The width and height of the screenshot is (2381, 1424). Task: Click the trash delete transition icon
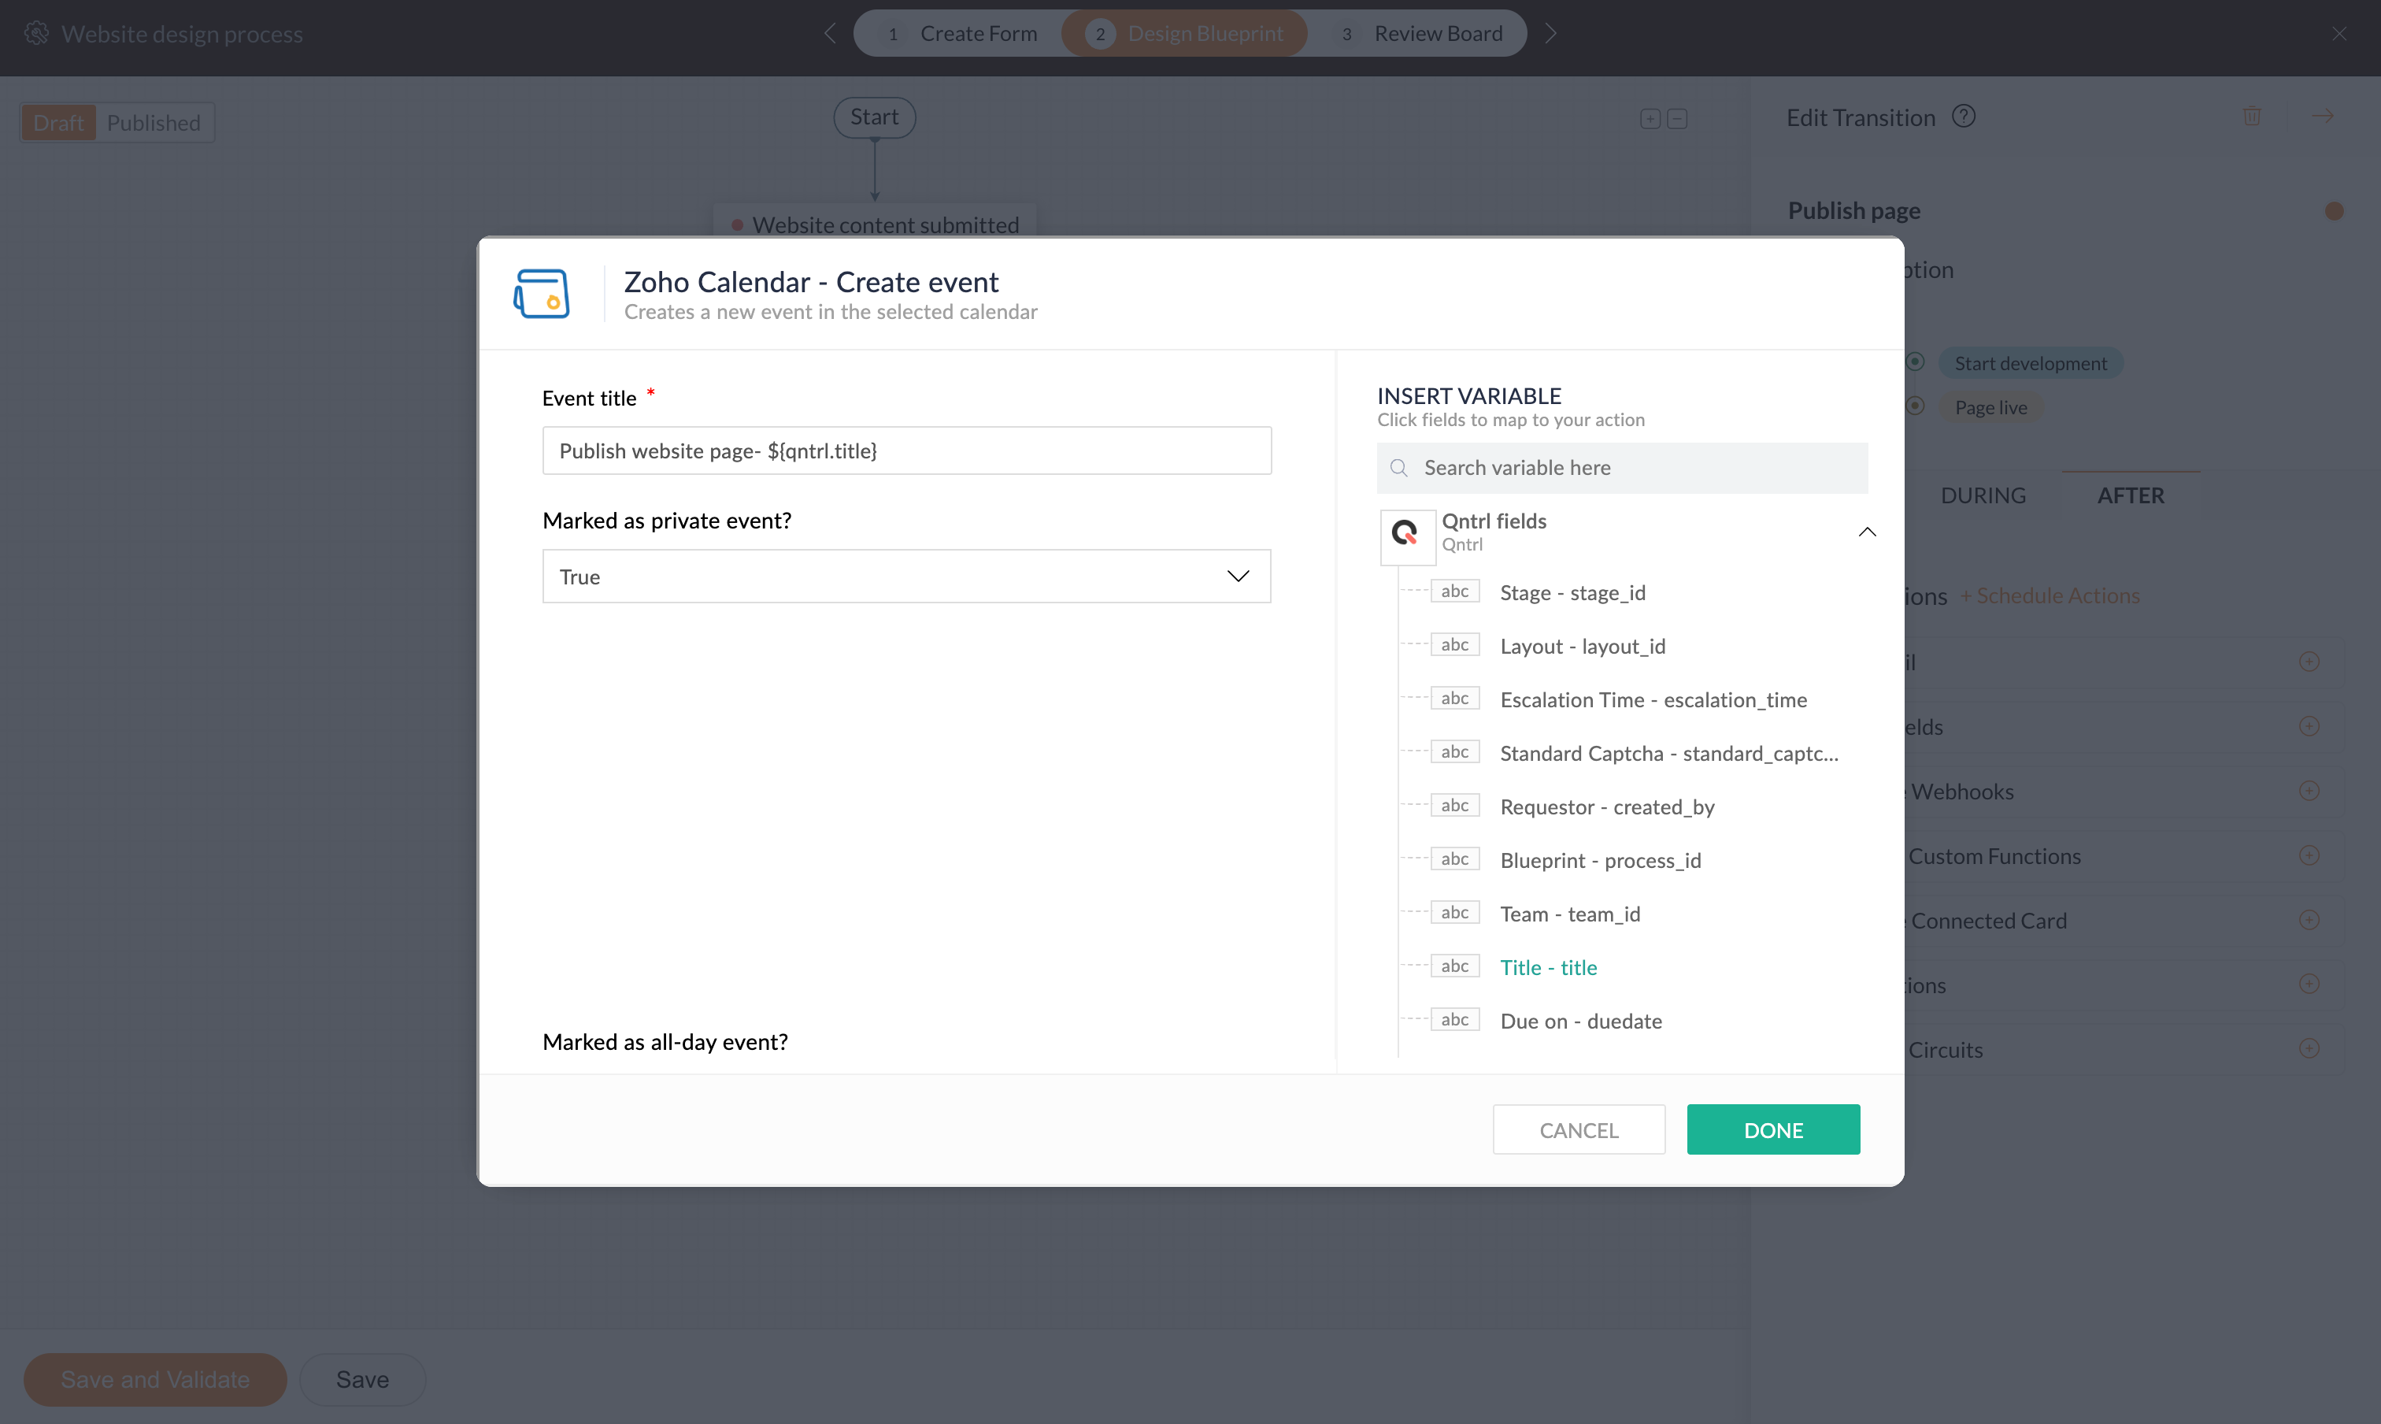tap(2252, 116)
